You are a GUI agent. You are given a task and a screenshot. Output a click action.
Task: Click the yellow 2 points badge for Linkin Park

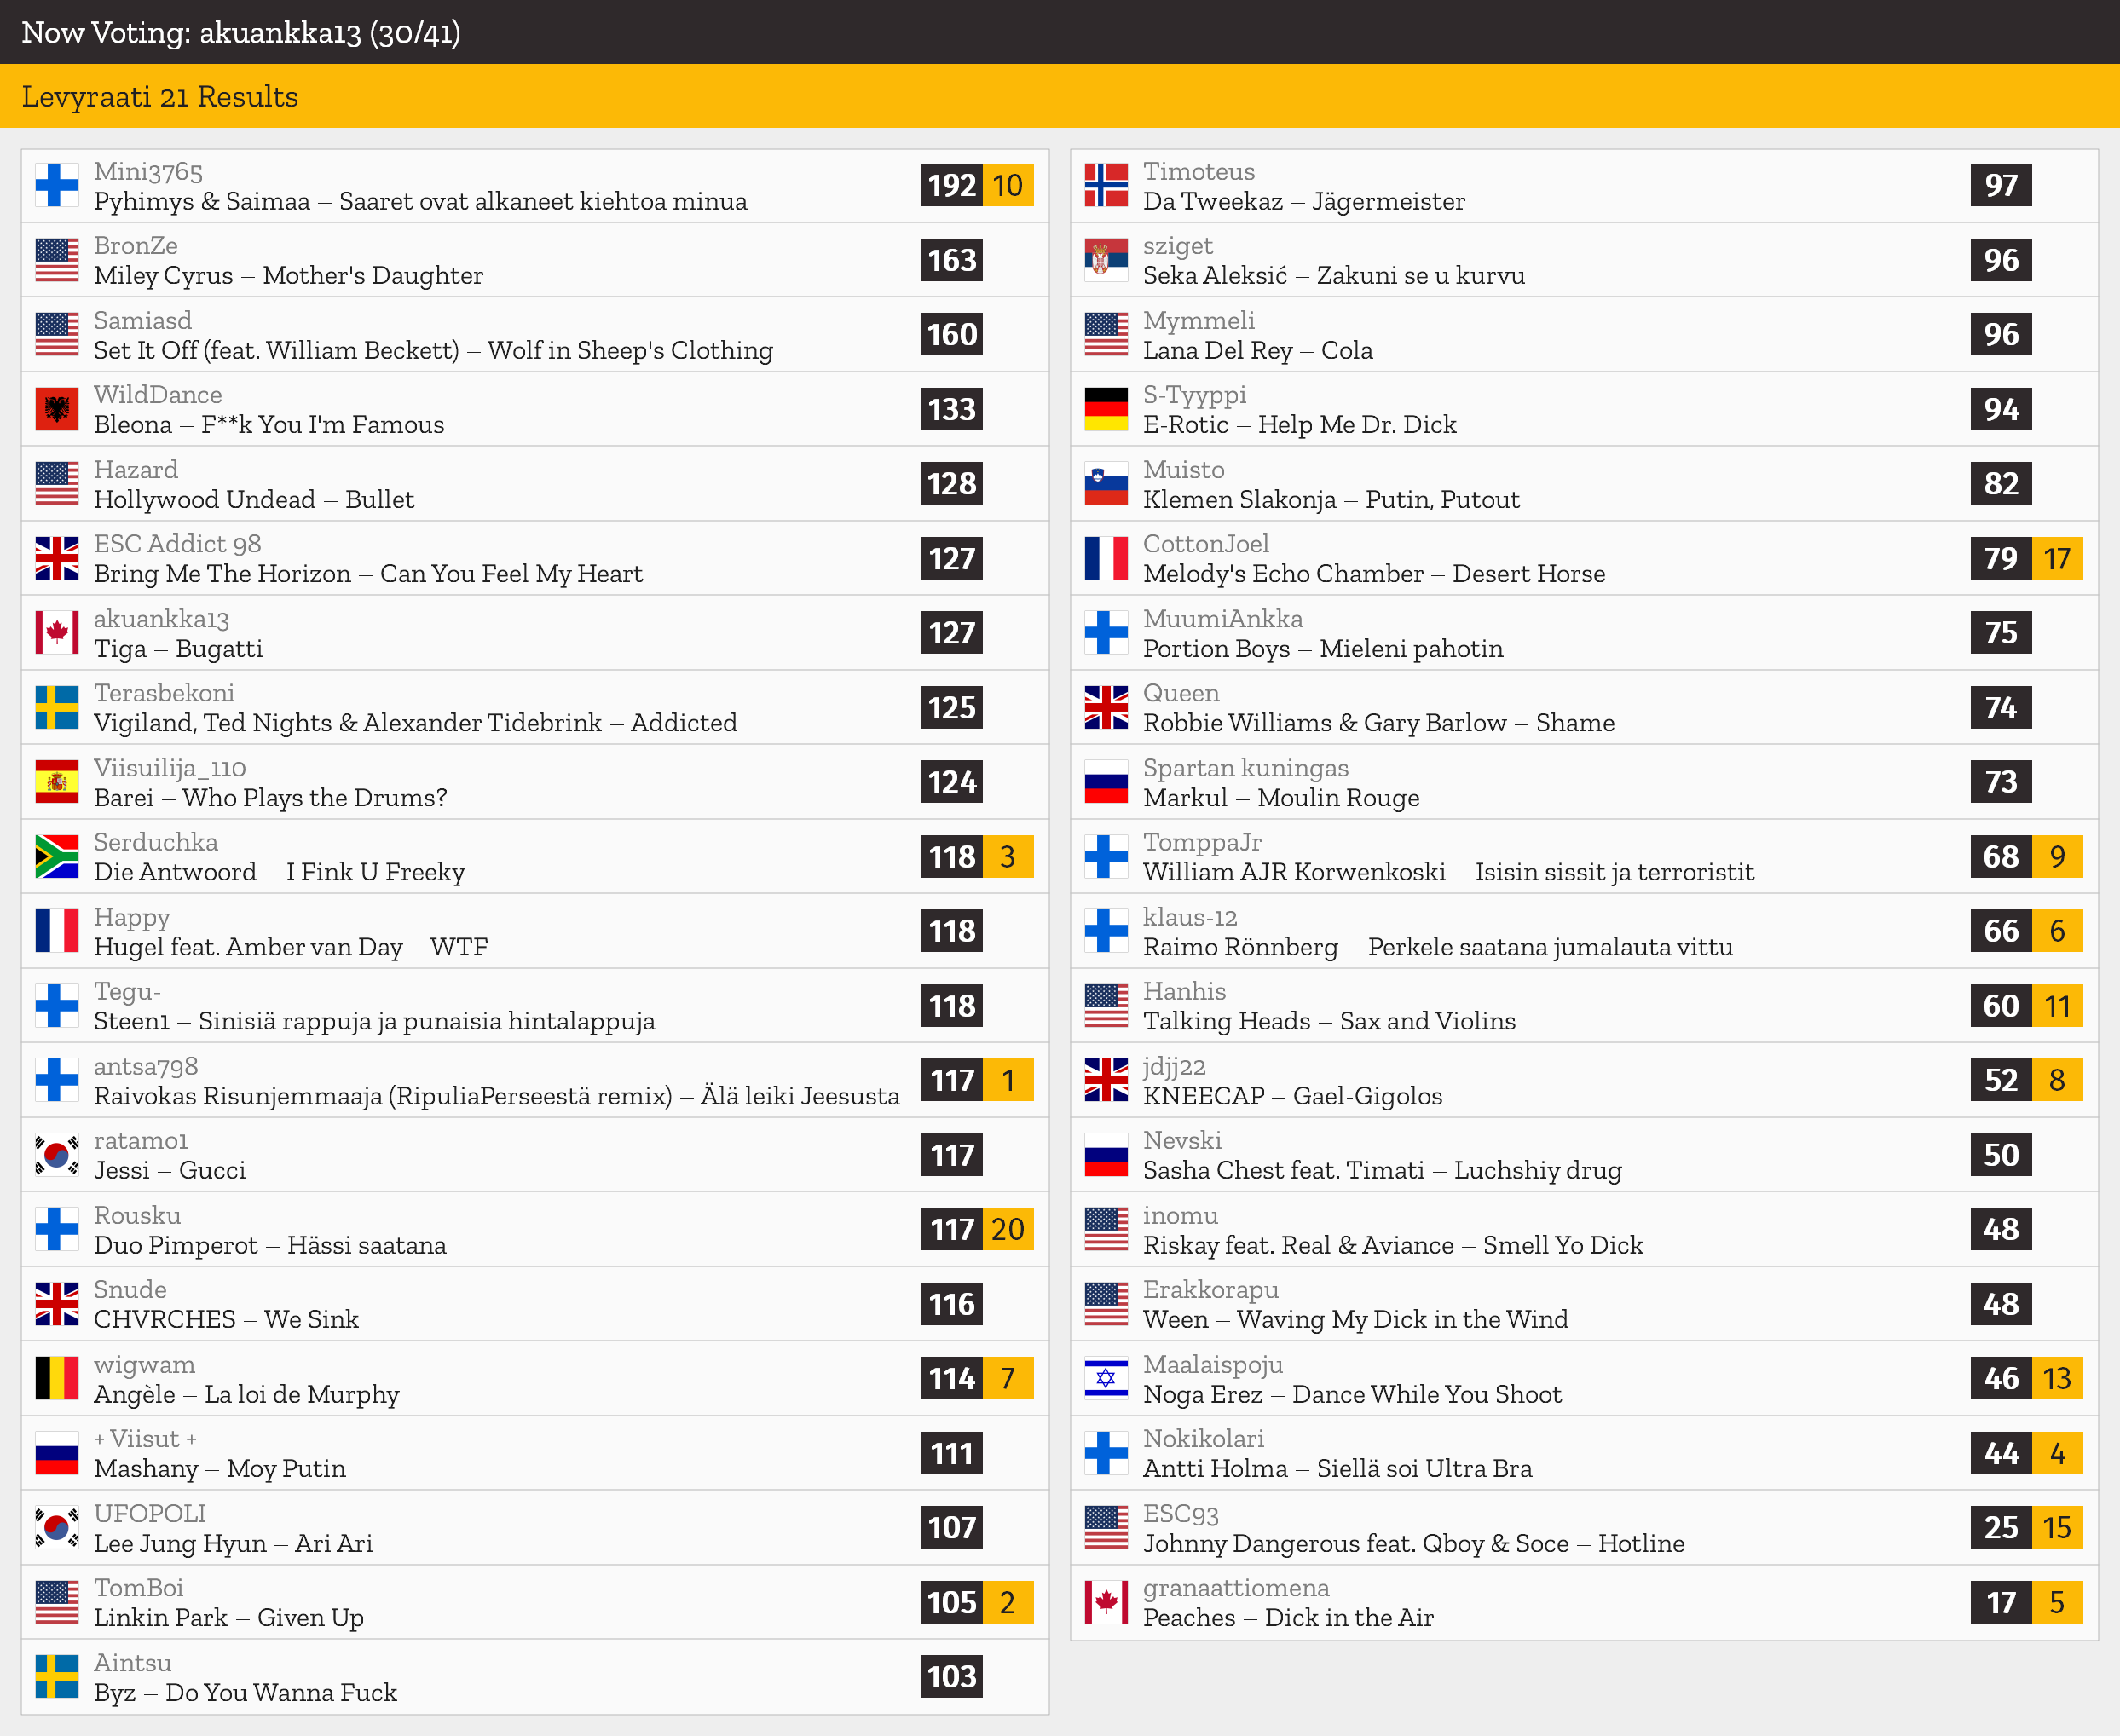point(1008,1602)
